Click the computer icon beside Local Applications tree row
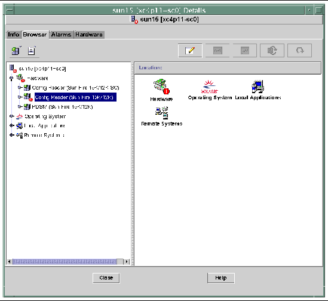This screenshot has height=301, width=328. coord(20,125)
